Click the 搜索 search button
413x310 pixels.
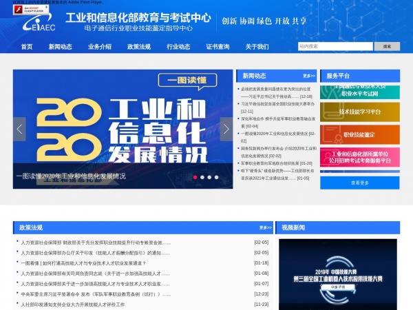click(387, 46)
